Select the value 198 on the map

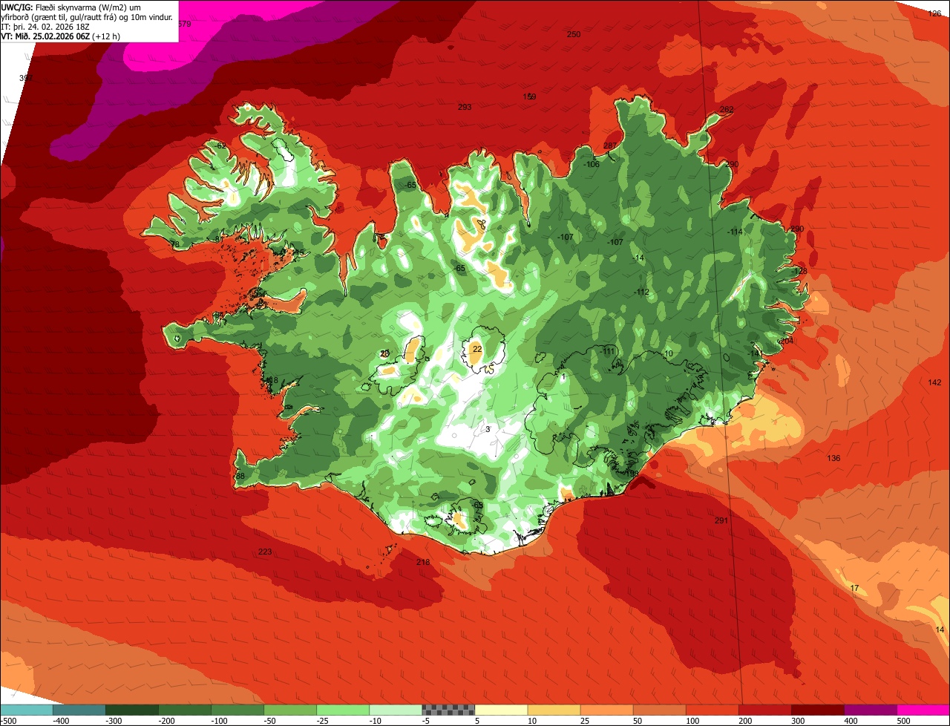632,473
